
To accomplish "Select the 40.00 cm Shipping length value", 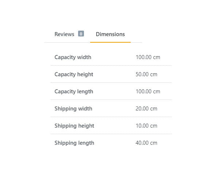I will [146, 143].
